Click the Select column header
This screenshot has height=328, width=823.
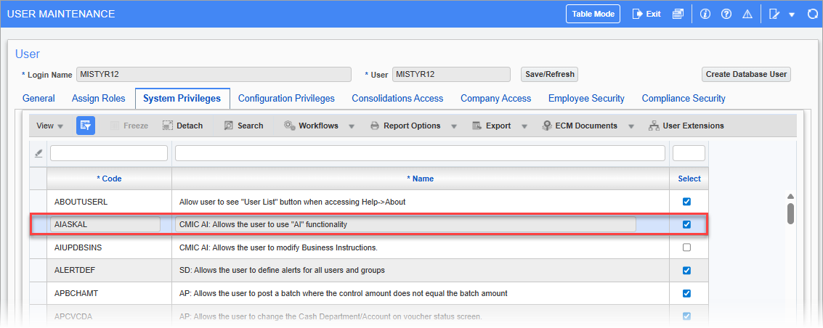(x=689, y=179)
